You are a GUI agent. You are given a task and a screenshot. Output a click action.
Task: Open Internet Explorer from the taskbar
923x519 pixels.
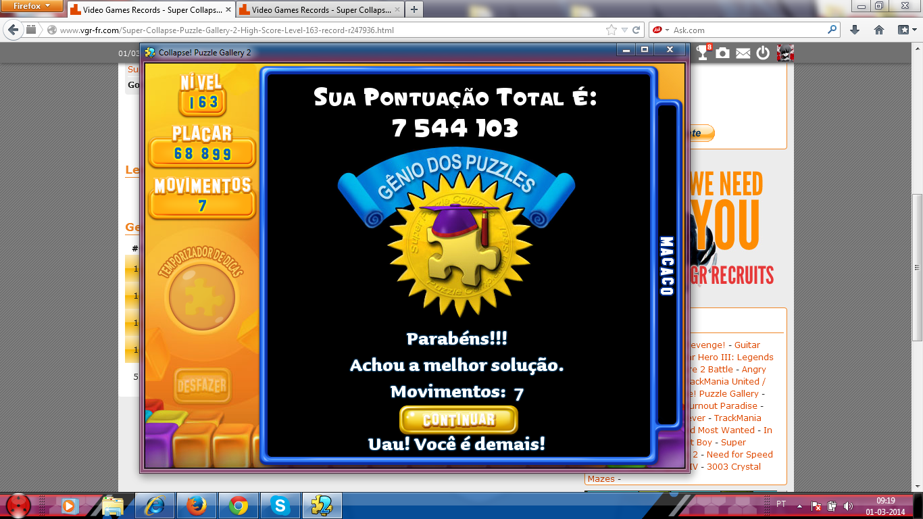pyautogui.click(x=155, y=505)
